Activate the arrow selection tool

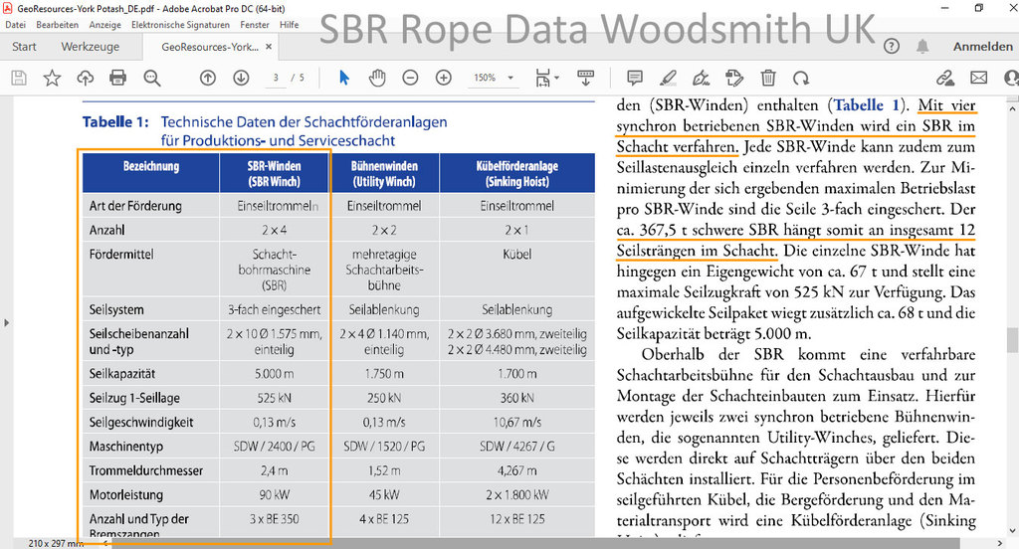pyautogui.click(x=344, y=78)
